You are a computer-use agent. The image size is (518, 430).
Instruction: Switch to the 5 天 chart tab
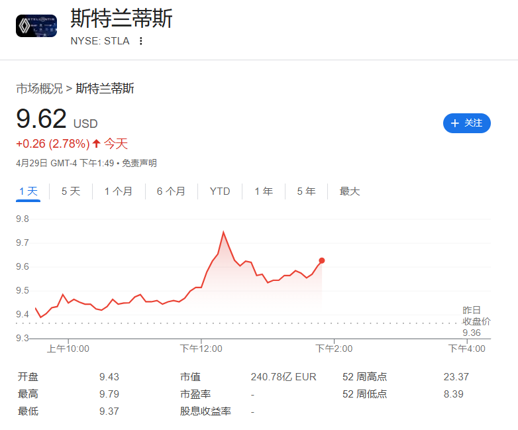click(71, 191)
